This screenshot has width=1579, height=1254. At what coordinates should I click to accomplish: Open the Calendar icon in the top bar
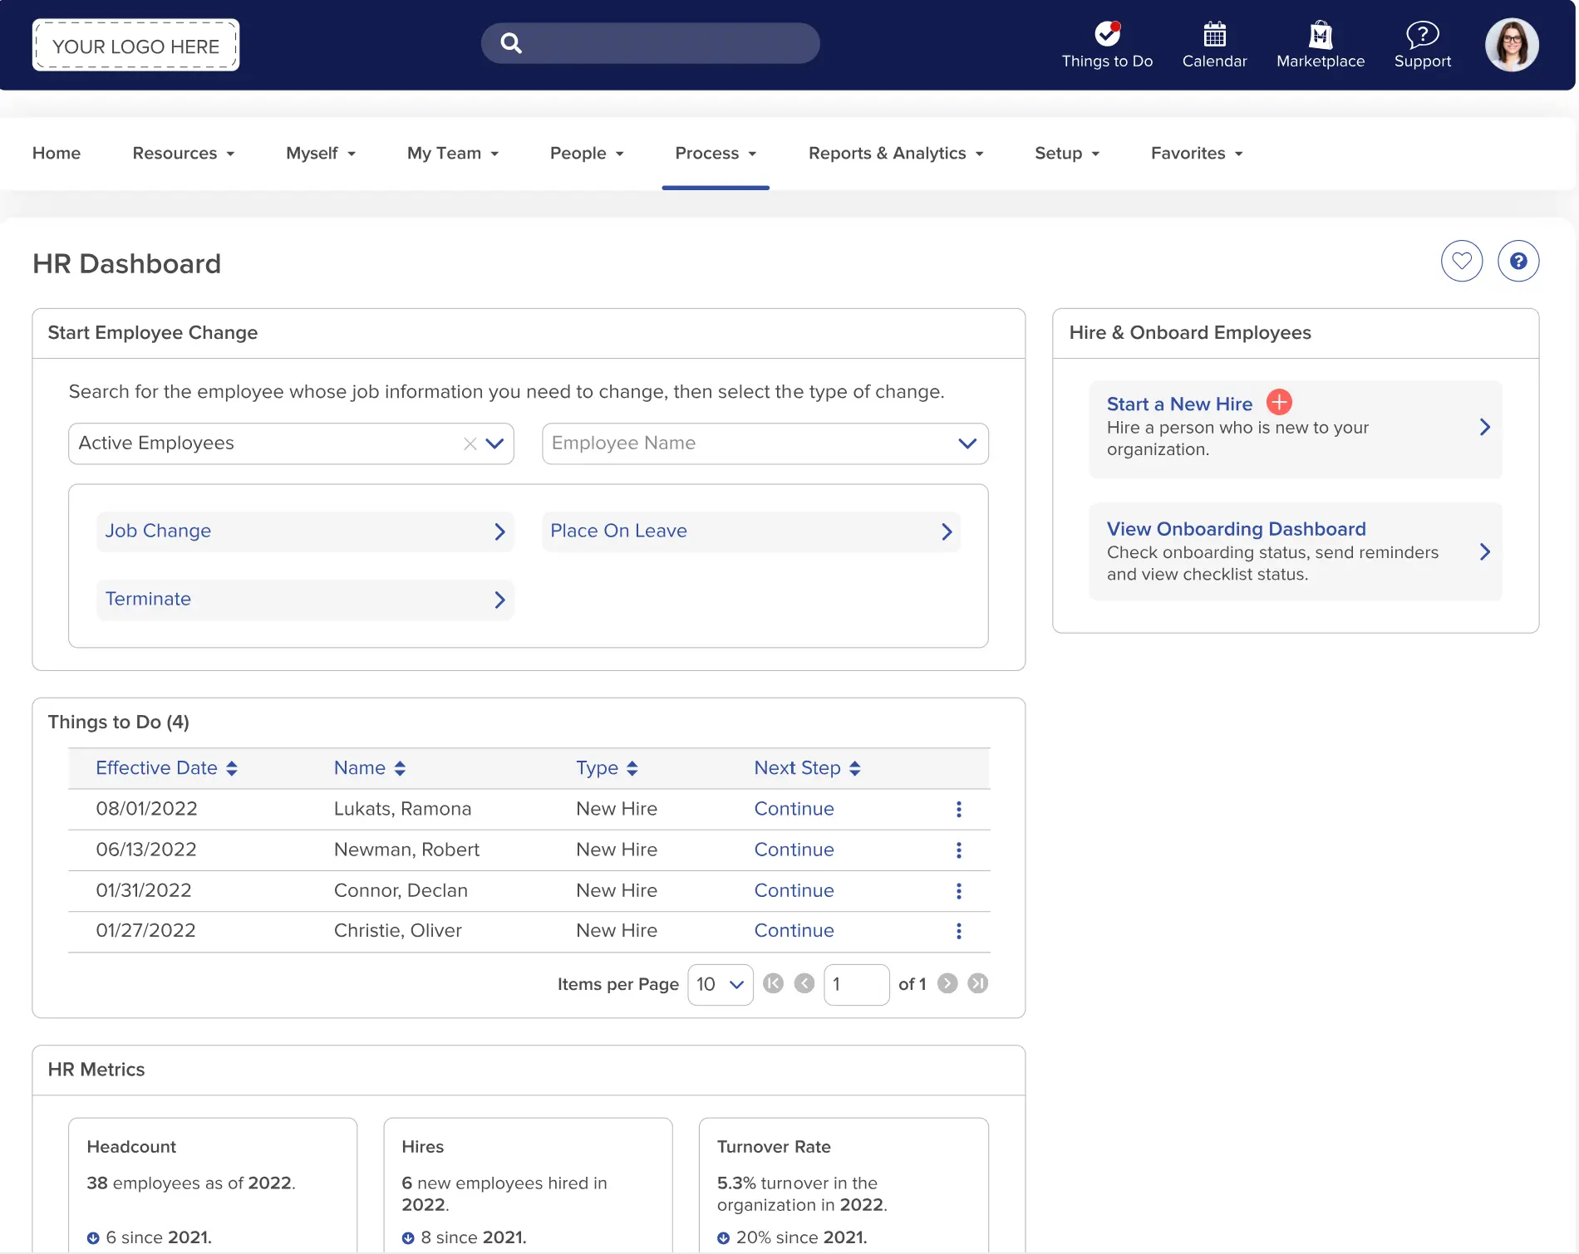1214,35
